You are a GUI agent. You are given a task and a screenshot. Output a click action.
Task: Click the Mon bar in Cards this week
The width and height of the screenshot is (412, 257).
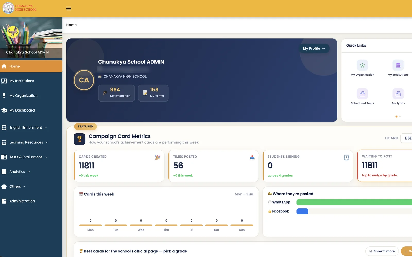91,225
